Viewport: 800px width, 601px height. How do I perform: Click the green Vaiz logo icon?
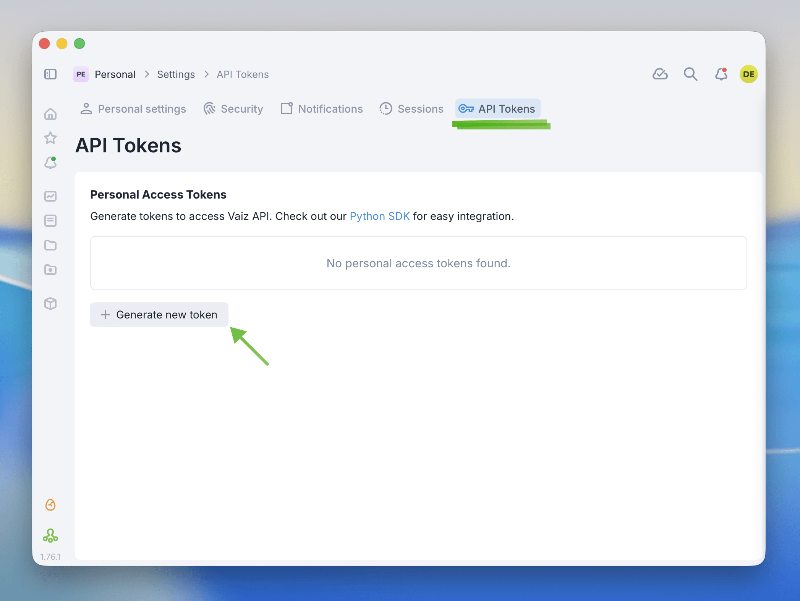click(x=50, y=536)
